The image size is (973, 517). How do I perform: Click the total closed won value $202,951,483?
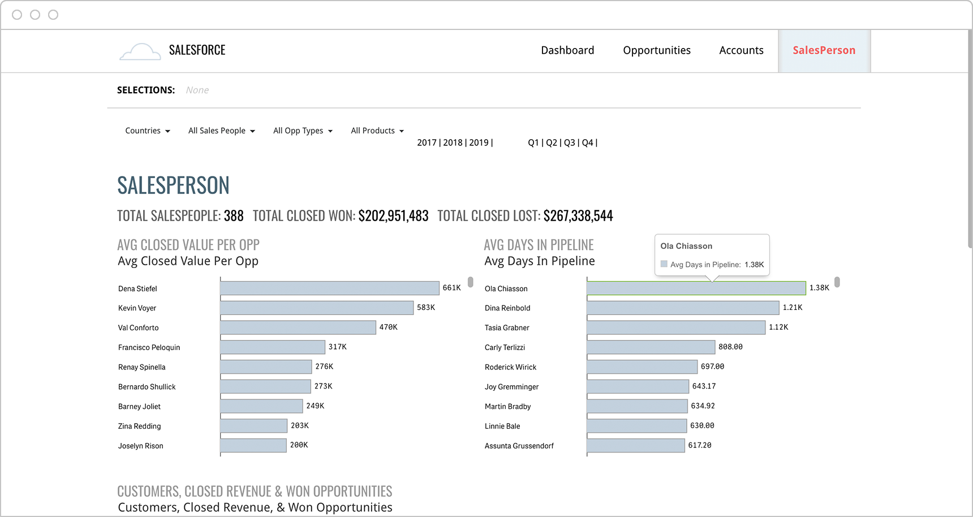[393, 216]
